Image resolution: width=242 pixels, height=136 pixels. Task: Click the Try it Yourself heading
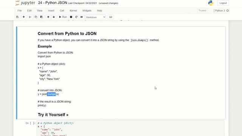click(53, 114)
